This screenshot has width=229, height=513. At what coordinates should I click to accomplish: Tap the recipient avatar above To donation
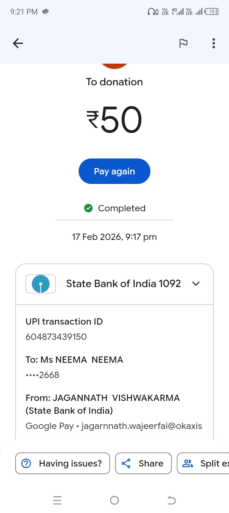(114, 66)
